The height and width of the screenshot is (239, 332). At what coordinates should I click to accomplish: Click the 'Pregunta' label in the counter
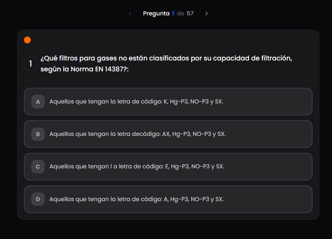tap(156, 14)
